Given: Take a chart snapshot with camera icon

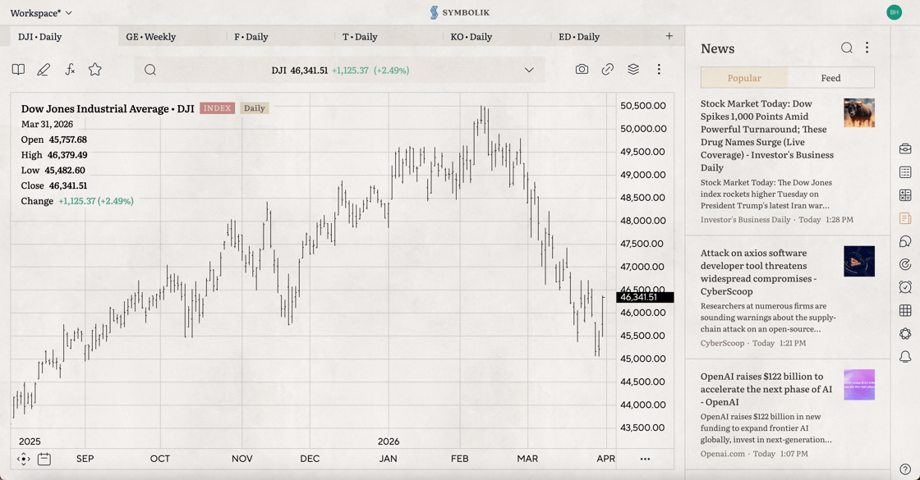Looking at the screenshot, I should click(x=582, y=69).
